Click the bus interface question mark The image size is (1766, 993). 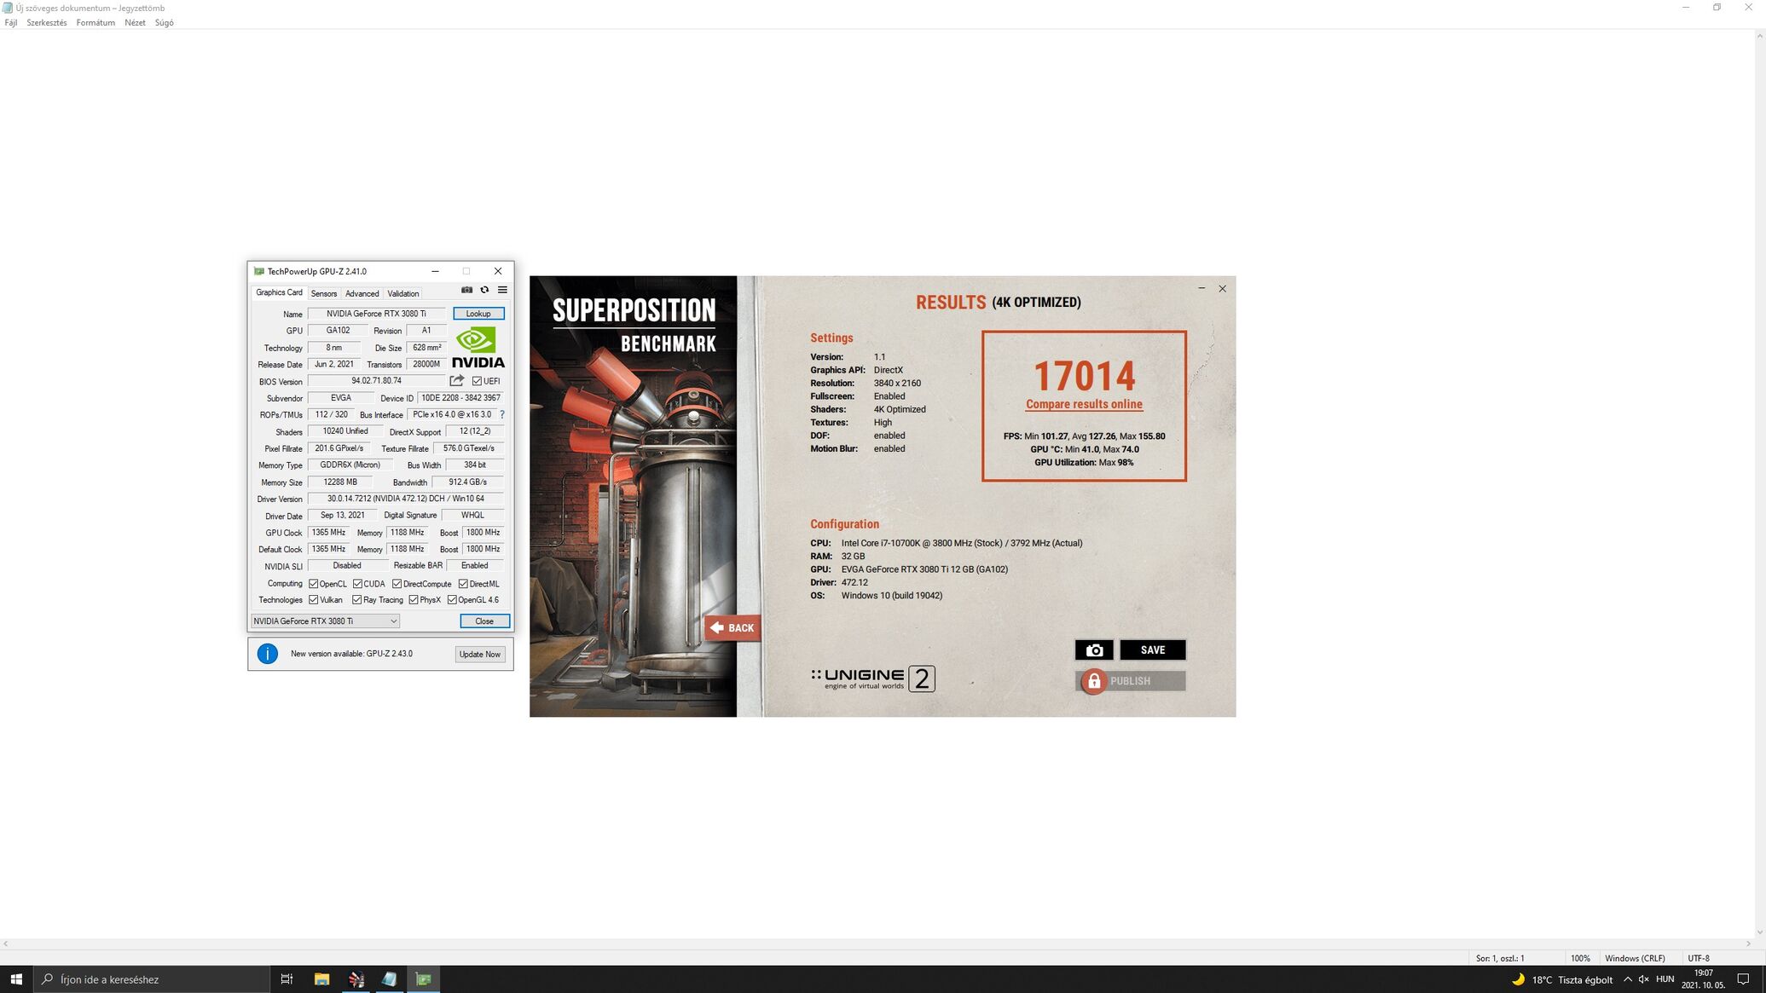tap(502, 414)
